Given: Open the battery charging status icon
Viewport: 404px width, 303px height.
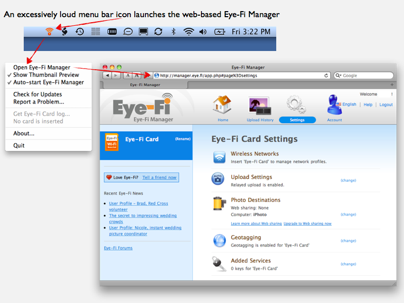Looking at the screenshot, I should (220, 31).
